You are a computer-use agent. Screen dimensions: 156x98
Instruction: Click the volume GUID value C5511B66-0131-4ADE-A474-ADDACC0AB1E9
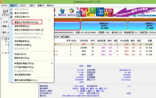pos(81,96)
